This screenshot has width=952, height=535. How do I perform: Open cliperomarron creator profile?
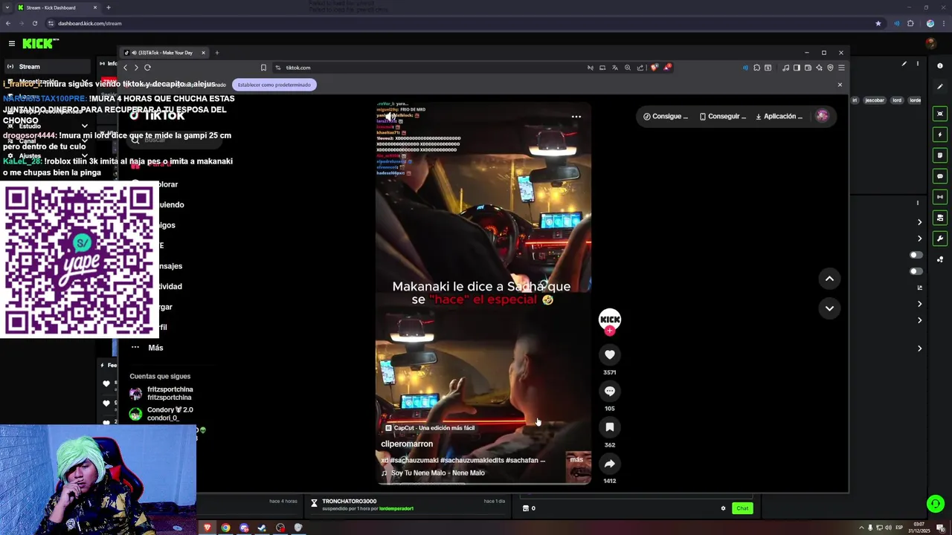407,444
